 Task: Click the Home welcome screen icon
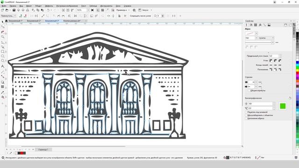click(x=6, y=21)
